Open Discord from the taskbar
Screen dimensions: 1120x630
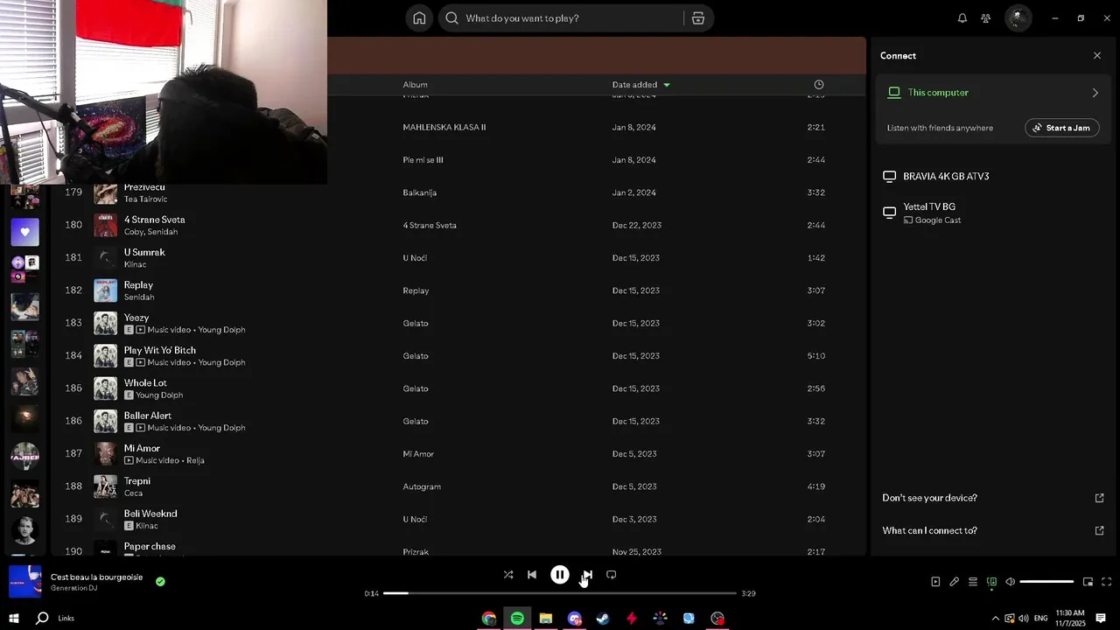[x=574, y=619]
